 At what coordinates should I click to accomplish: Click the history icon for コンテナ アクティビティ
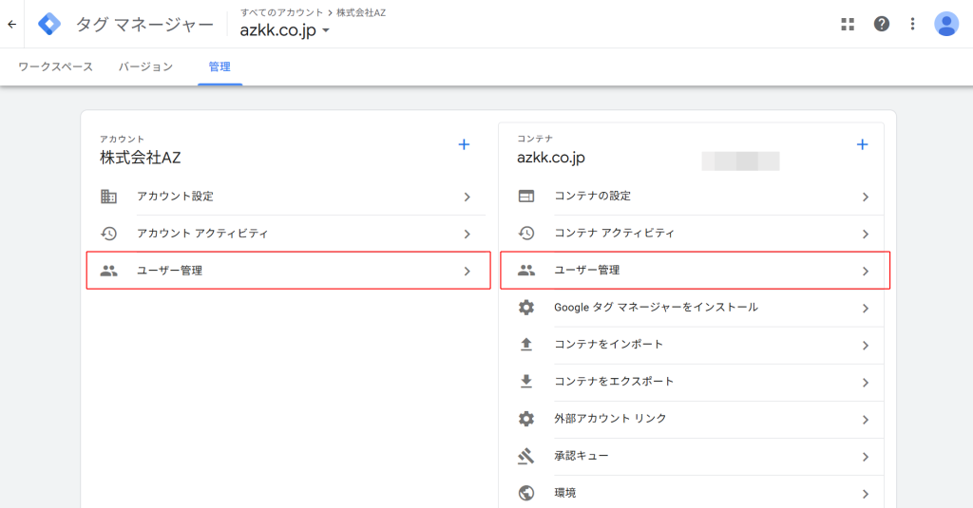coord(526,234)
